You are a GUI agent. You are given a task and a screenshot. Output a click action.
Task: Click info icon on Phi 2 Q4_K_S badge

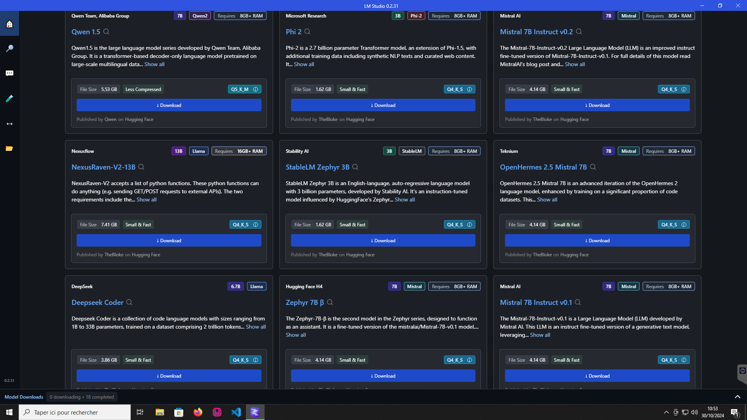(x=470, y=89)
